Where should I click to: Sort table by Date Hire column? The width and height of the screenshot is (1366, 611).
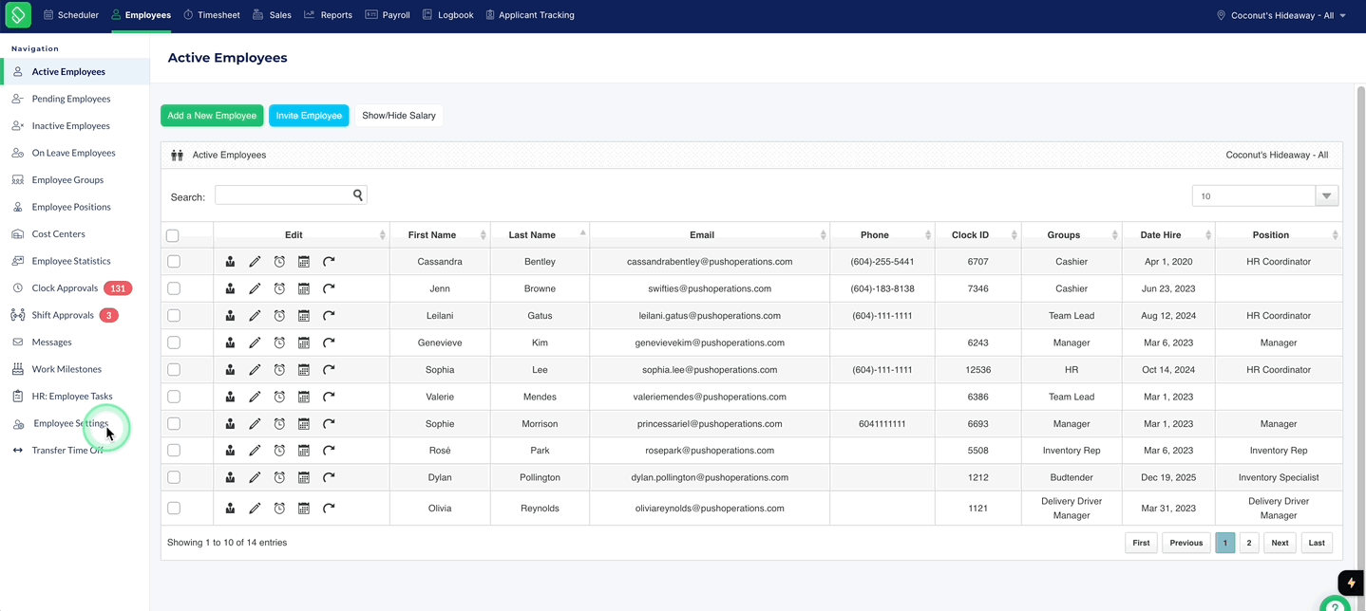1168,234
